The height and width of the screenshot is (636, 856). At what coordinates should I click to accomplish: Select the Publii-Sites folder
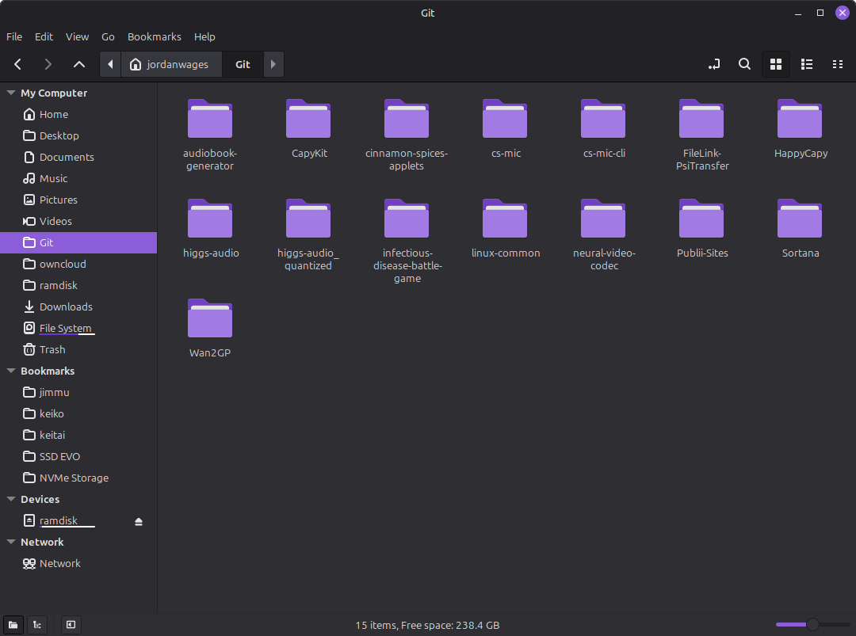[x=701, y=229]
